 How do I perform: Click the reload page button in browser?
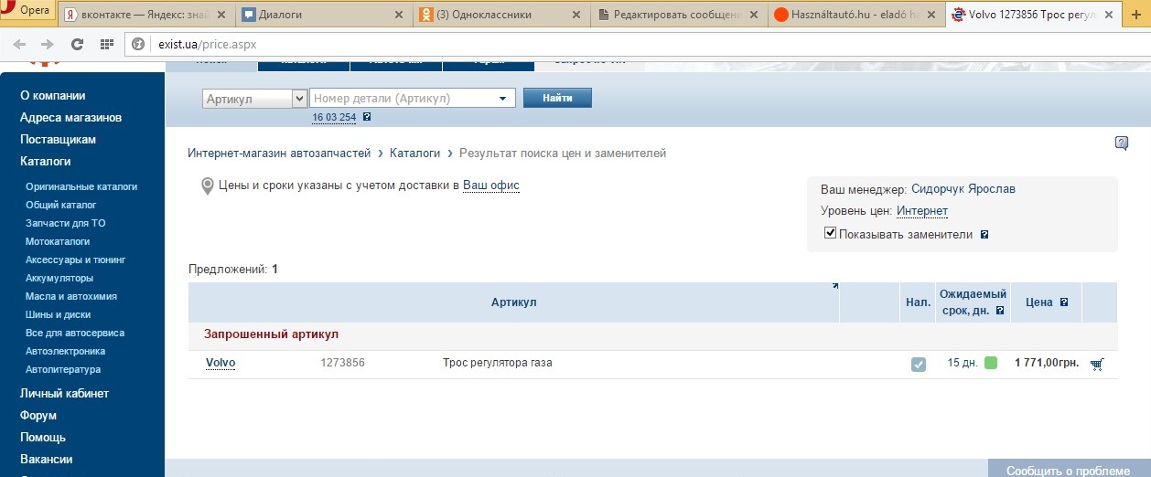77,44
